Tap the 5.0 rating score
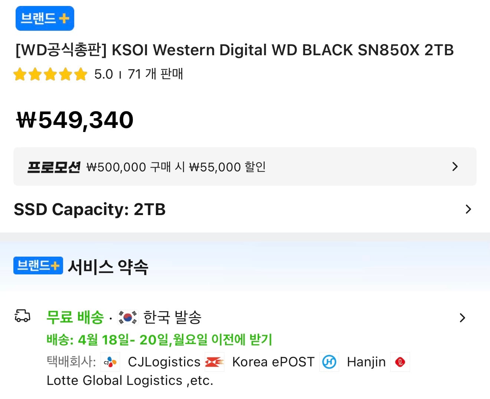Viewport: 490px width, 399px height. point(103,74)
